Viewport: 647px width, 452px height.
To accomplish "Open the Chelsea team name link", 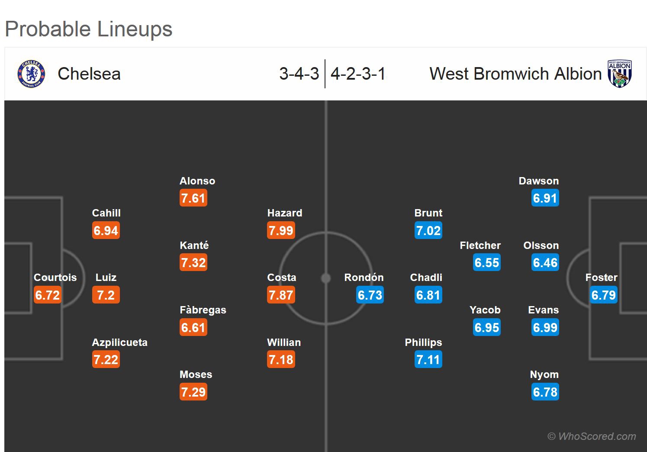I will click(x=89, y=74).
